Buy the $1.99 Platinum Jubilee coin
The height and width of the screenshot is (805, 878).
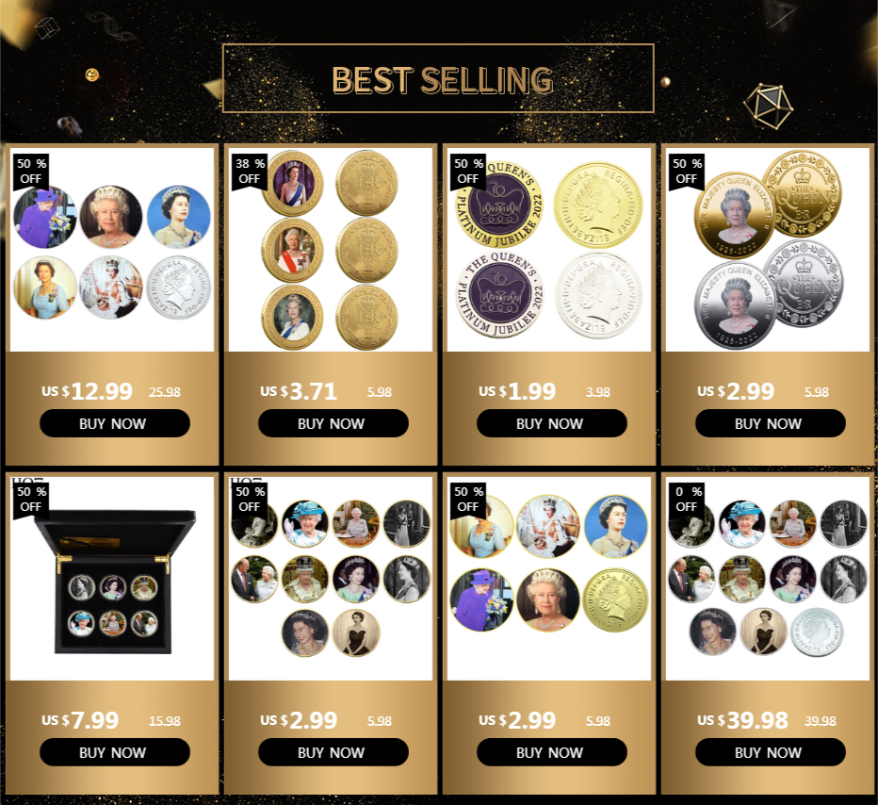coord(551,423)
